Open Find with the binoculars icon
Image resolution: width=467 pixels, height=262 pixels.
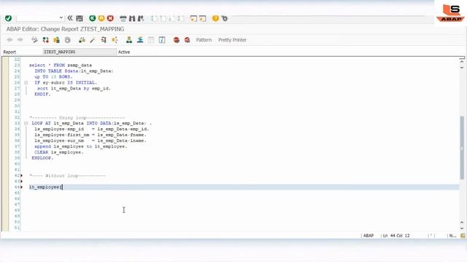click(132, 18)
